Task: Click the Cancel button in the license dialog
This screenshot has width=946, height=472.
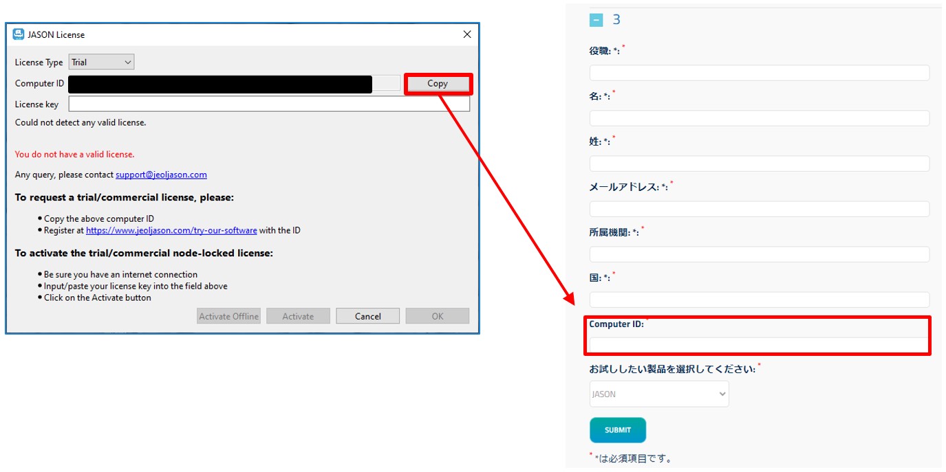Action: pyautogui.click(x=367, y=315)
